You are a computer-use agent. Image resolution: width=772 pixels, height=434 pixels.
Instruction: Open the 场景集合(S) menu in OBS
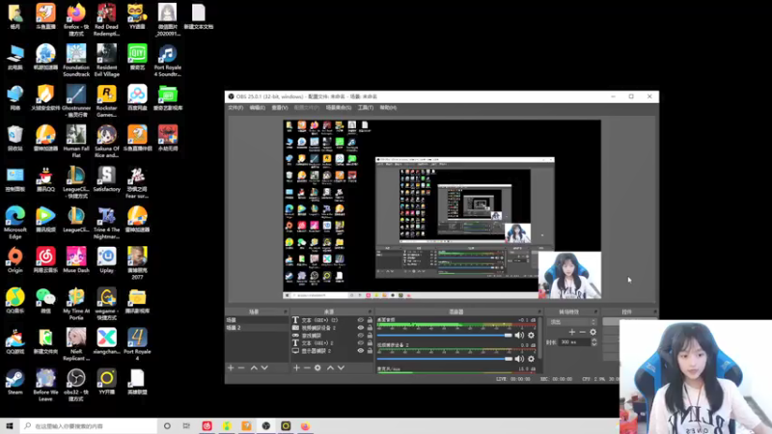pos(339,107)
